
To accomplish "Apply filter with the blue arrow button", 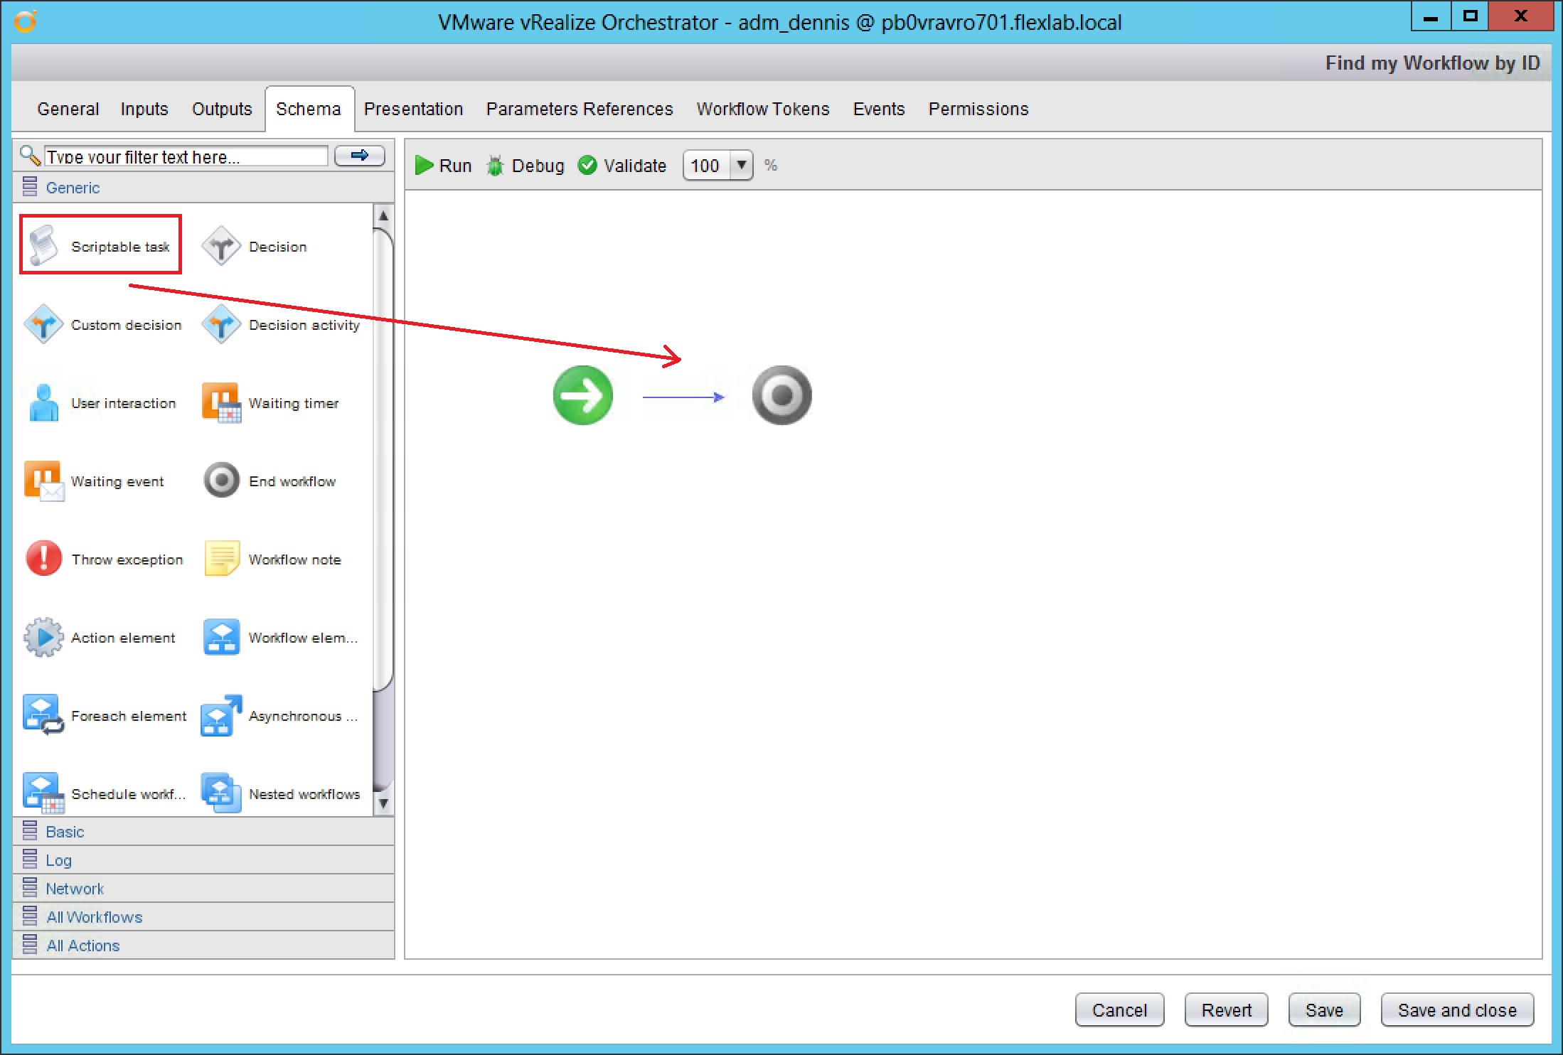I will (360, 156).
